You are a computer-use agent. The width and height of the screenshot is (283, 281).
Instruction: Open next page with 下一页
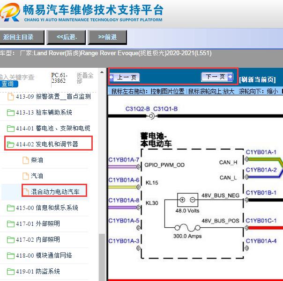tap(217, 77)
